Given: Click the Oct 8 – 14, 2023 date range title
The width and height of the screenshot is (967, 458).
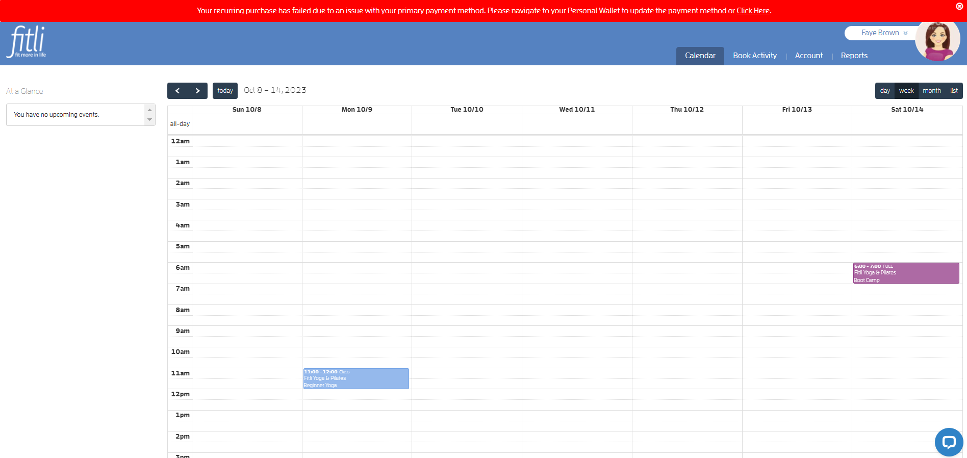Looking at the screenshot, I should (x=275, y=90).
